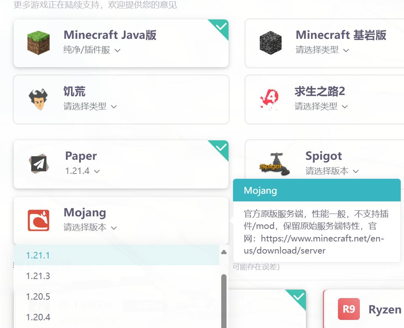Toggle the i9 14900K card checkmark
This screenshot has width=404, height=328.
pos(298,297)
